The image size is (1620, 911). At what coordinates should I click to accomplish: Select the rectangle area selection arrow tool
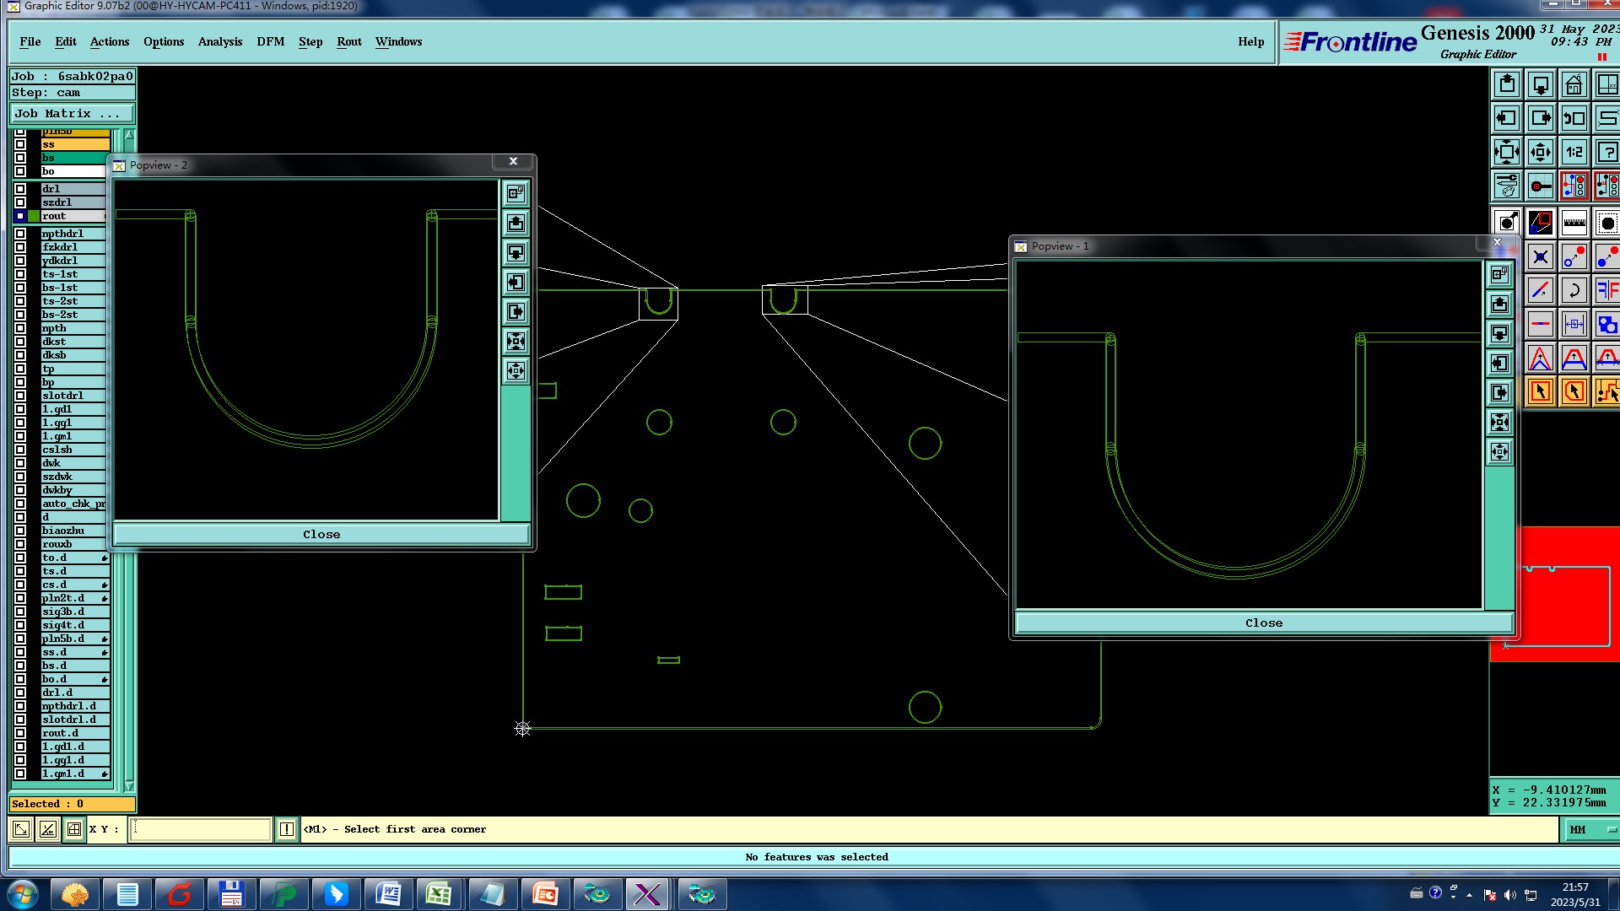click(x=1541, y=391)
